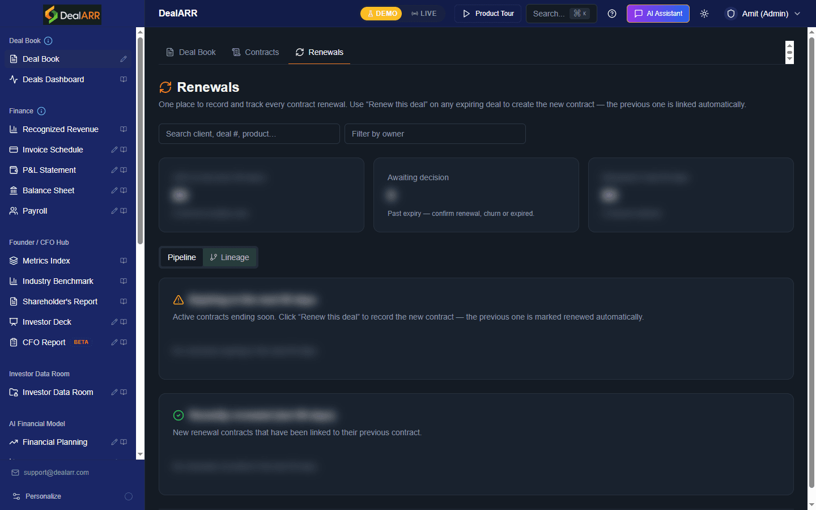Focus the Search client, deal #, product field
The height and width of the screenshot is (510, 816).
pyautogui.click(x=249, y=134)
